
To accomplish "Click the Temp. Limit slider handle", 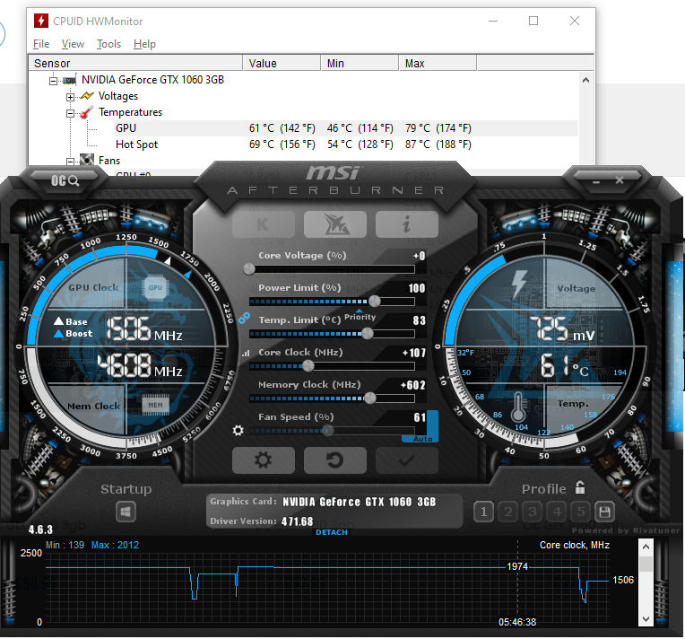I will coord(368,333).
